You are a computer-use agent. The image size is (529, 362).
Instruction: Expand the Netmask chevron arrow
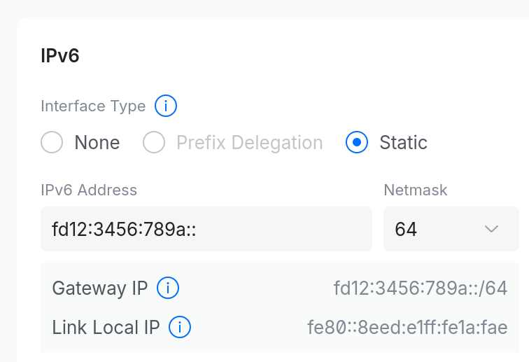pyautogui.click(x=491, y=229)
